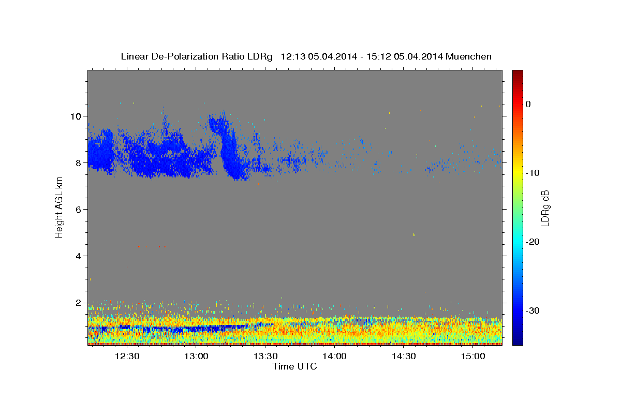Click the 'LDRg dB' colorbar label
The width and height of the screenshot is (621, 414).
point(545,208)
